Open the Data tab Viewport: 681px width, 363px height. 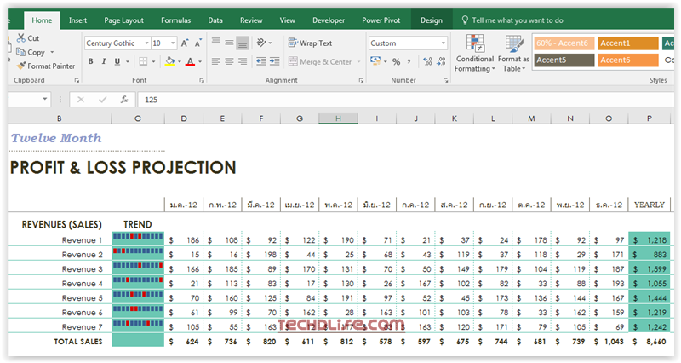pos(215,20)
